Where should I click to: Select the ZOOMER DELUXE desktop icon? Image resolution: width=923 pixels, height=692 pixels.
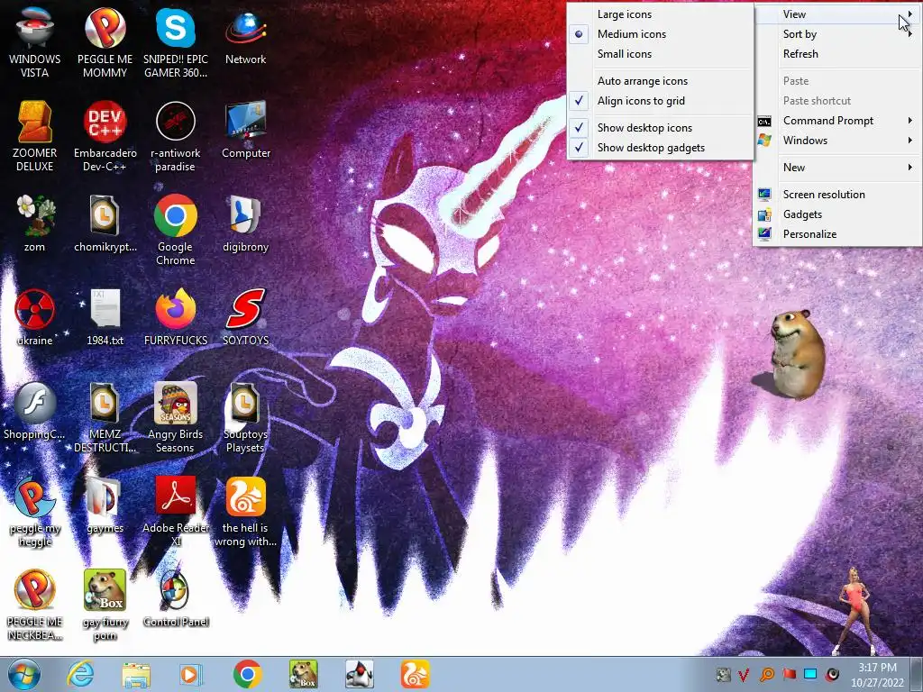(x=35, y=135)
